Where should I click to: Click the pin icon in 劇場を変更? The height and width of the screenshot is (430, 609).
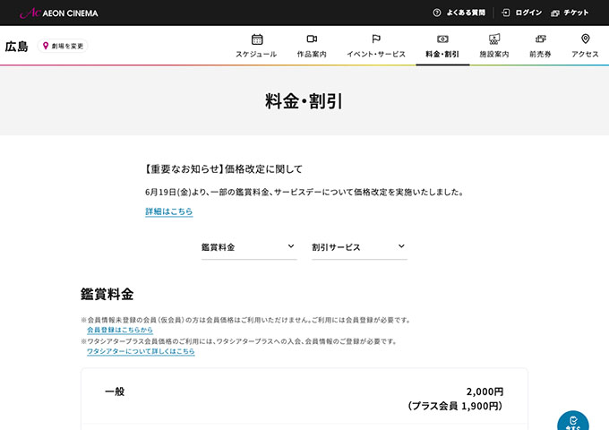click(x=46, y=46)
